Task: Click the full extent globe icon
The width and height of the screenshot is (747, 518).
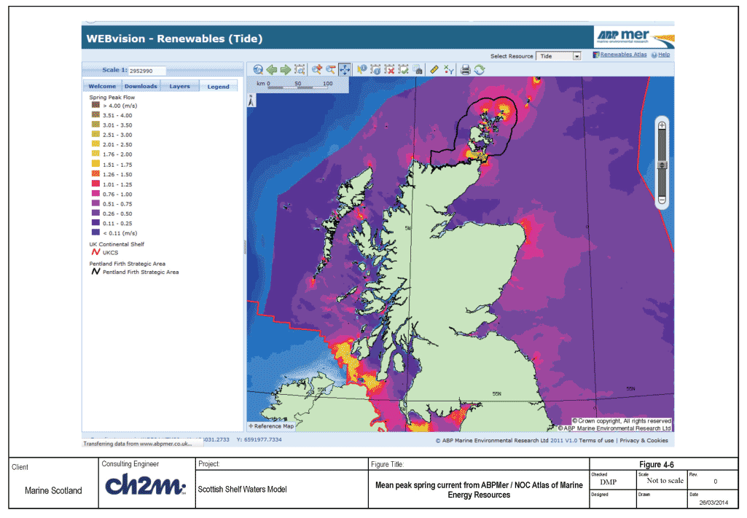Action: [x=258, y=69]
